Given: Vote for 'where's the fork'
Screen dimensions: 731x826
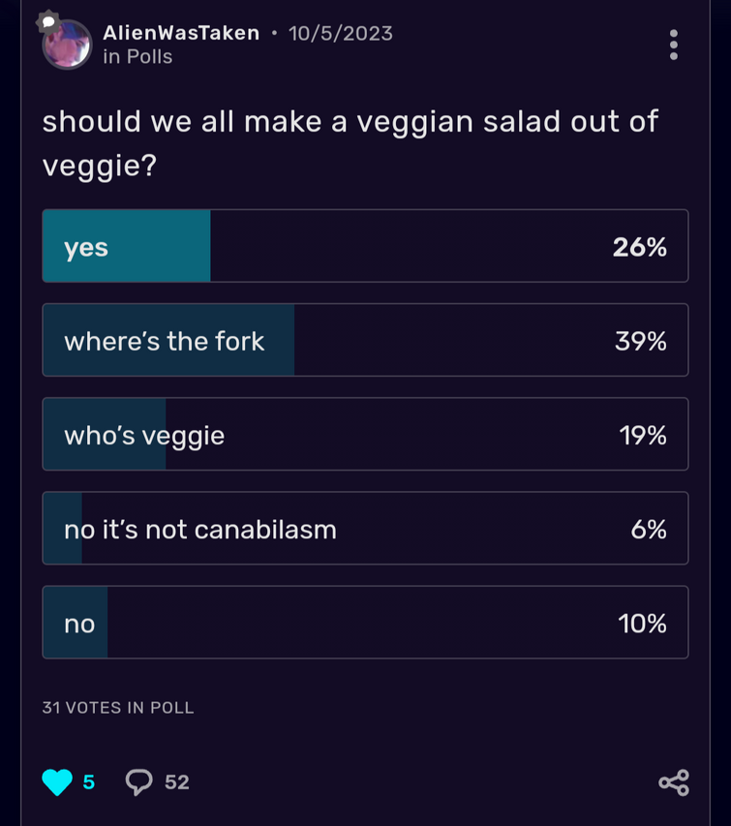Looking at the screenshot, I should (x=365, y=340).
